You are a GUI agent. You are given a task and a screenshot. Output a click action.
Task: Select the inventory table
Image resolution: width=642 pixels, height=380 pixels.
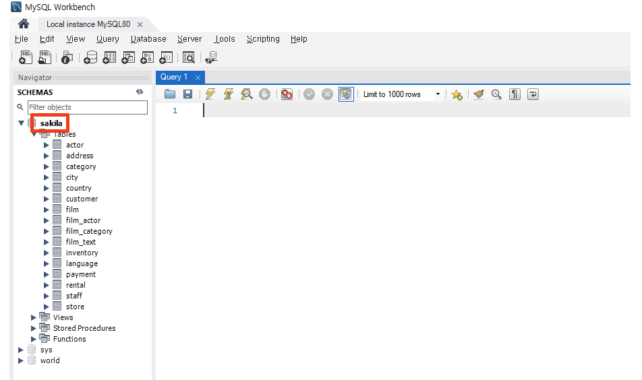point(82,253)
